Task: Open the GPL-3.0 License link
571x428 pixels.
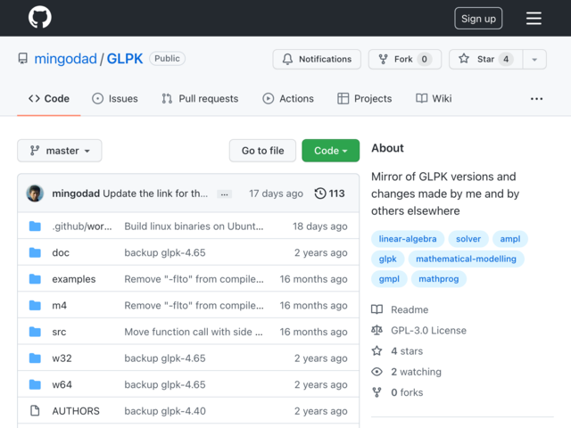Action: click(x=428, y=331)
